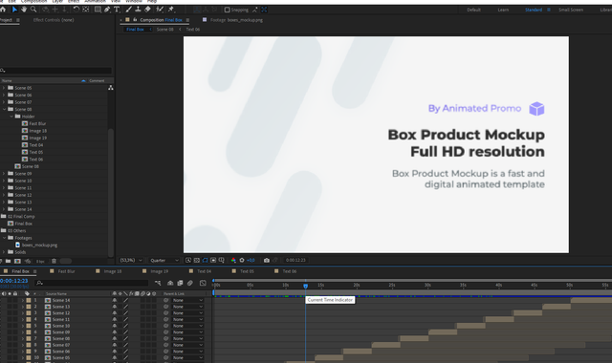This screenshot has width=612, height=363.
Task: Select the Rectangle shape tool
Action: [98, 10]
